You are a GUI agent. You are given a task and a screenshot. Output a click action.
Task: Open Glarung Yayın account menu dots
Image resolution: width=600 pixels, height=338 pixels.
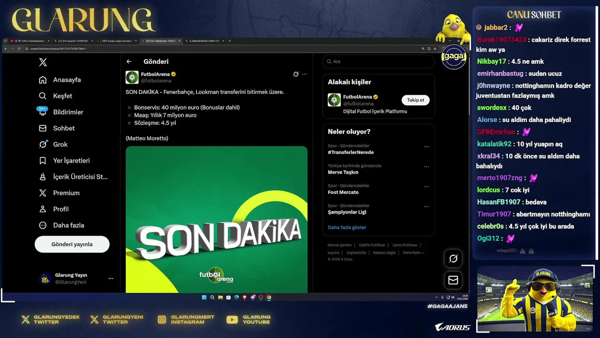point(111,278)
